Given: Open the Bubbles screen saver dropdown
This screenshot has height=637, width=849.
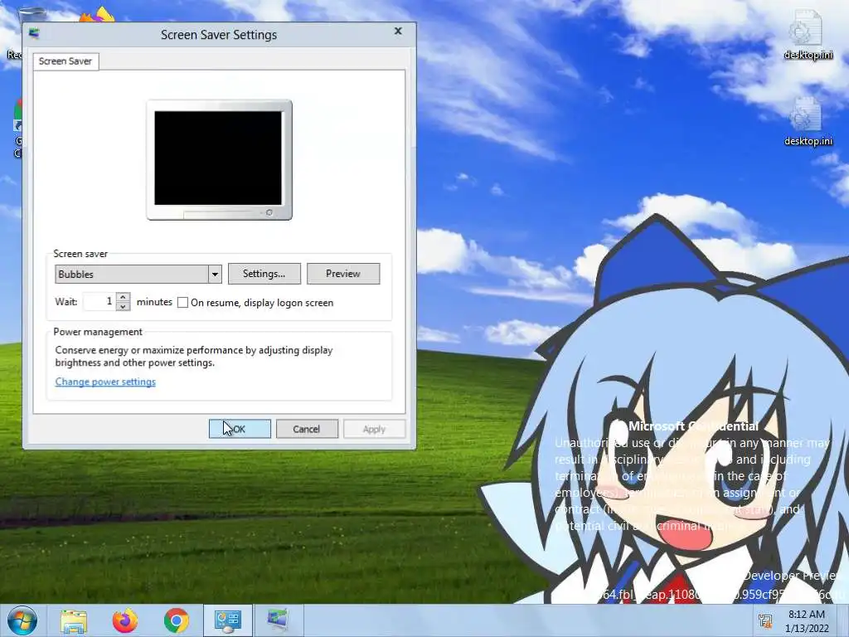Looking at the screenshot, I should (x=138, y=274).
